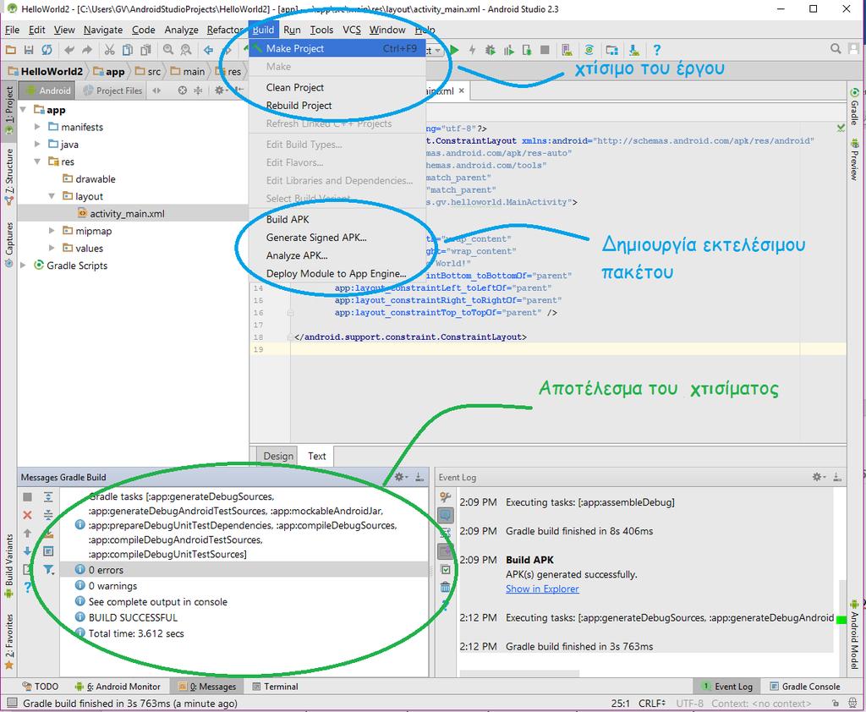Toggle the Preview side tool window
This screenshot has width=866, height=712.
[854, 160]
